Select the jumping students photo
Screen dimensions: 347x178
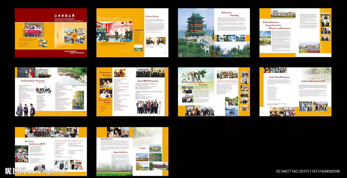[193, 75]
